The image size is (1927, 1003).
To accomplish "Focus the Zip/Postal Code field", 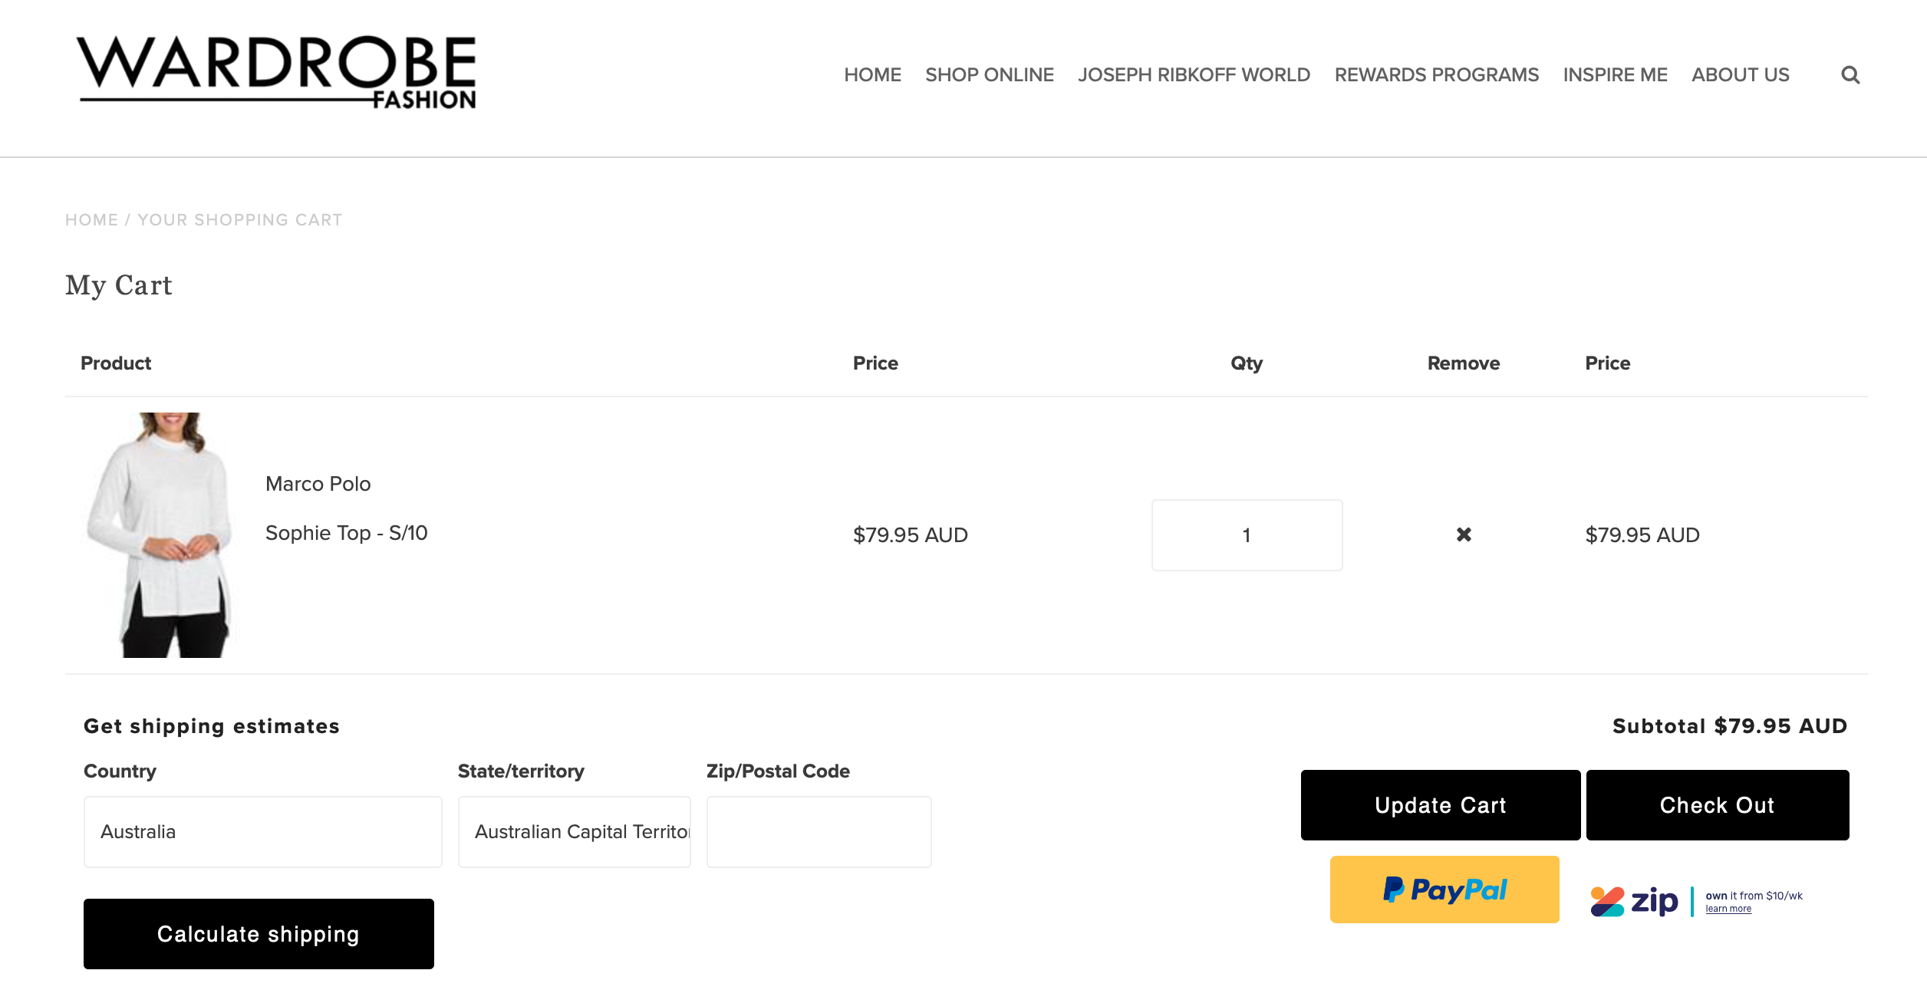I will coord(819,832).
